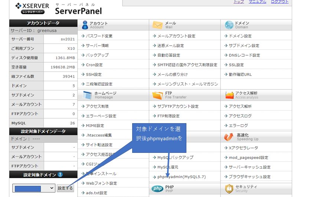The height and width of the screenshot is (197, 313).
Task: Open アクセス制限 under Homepage
Action: (x=97, y=106)
